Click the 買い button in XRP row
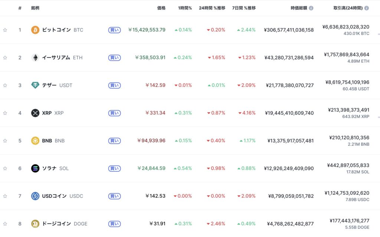The height and width of the screenshot is (237, 380). click(114, 113)
